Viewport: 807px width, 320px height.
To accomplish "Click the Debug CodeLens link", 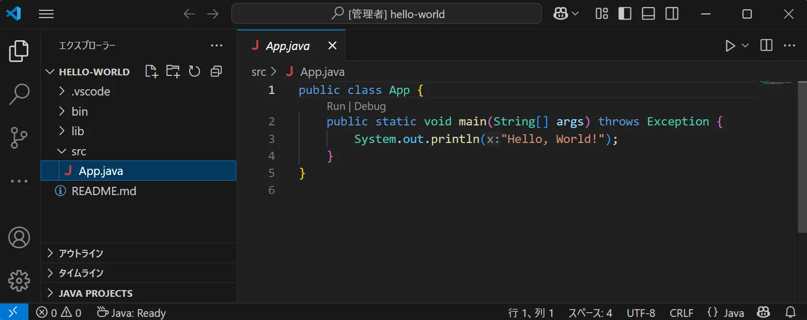I will 370,106.
